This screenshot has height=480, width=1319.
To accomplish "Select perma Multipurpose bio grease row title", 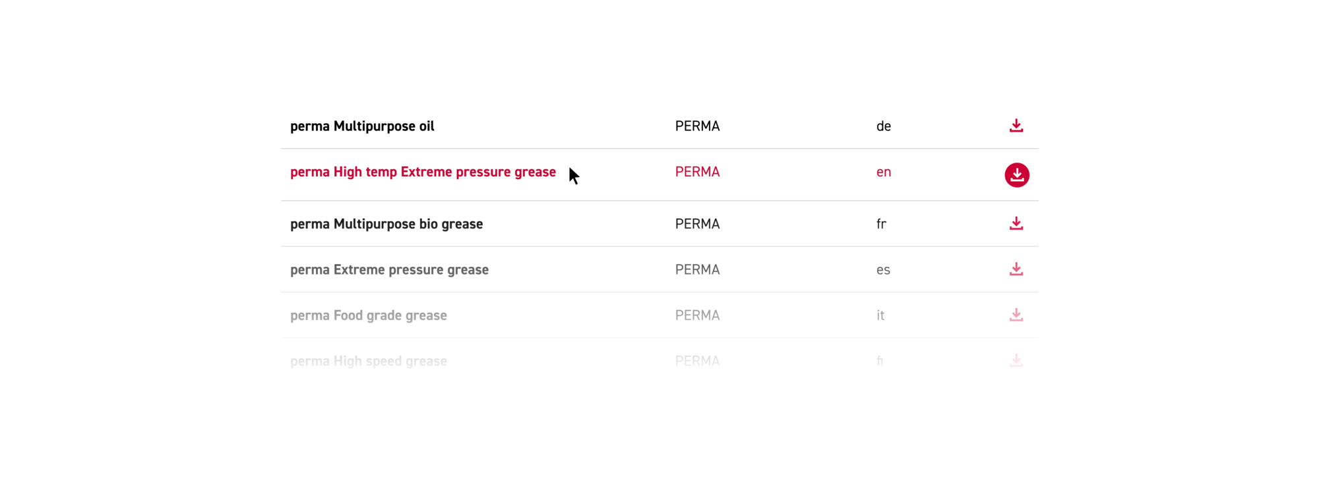I will [x=386, y=225].
